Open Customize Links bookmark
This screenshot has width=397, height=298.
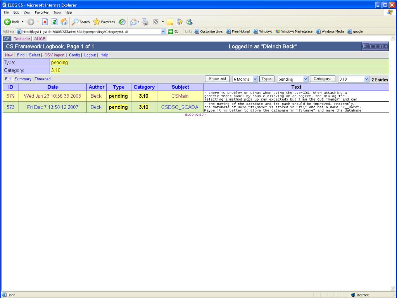tap(209, 31)
